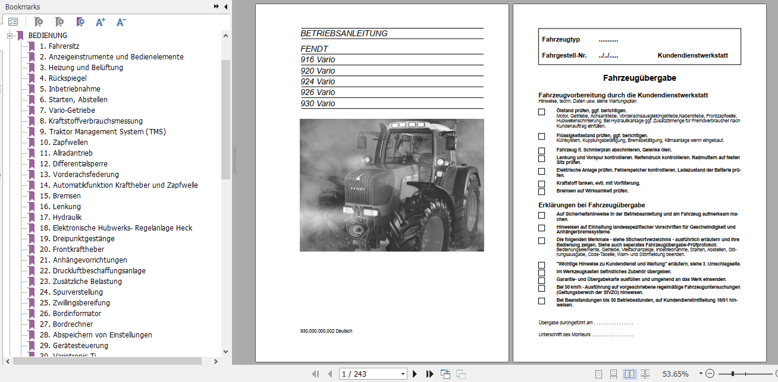778x382 pixels.
Task: Open the zoom percentage dropdown arrow
Action: [701, 374]
